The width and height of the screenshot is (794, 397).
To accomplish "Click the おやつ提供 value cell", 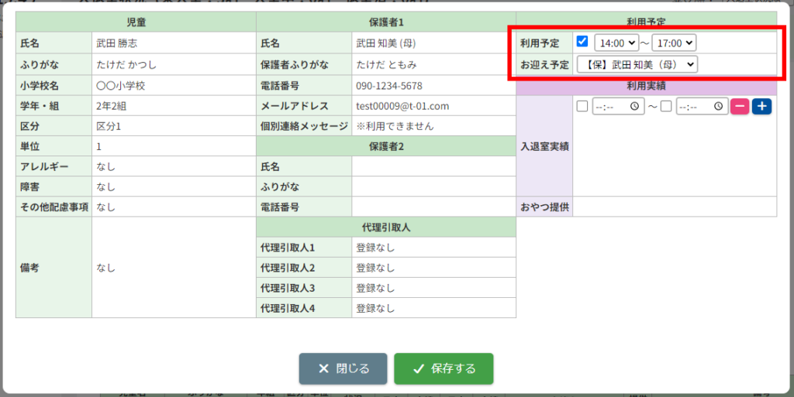I will (675, 207).
